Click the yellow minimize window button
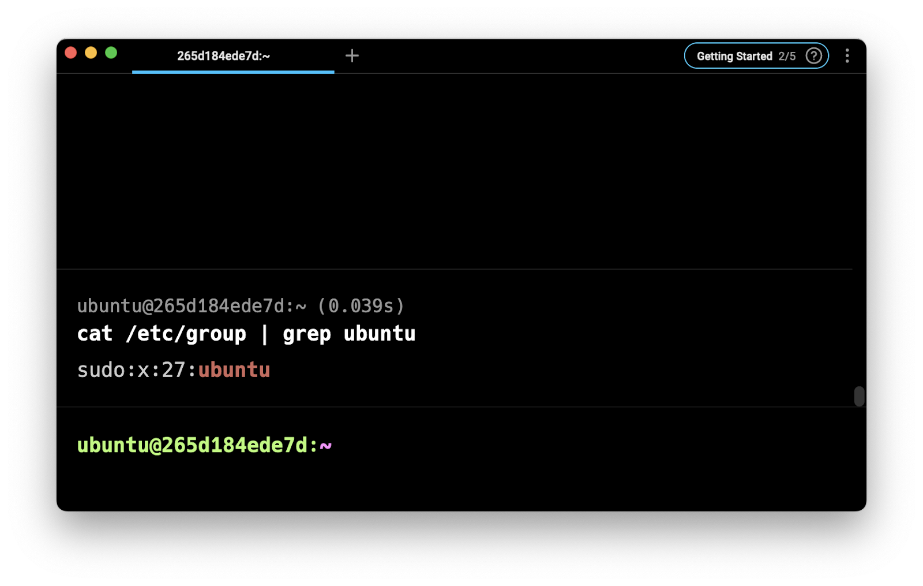The height and width of the screenshot is (586, 923). [91, 53]
